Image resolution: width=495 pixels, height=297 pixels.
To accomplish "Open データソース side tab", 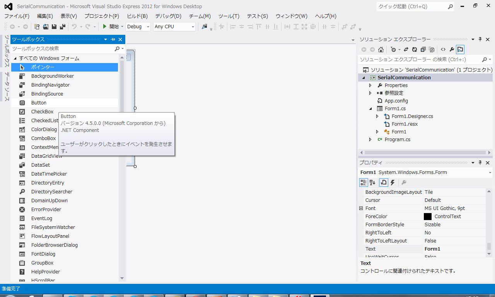I will point(7,86).
